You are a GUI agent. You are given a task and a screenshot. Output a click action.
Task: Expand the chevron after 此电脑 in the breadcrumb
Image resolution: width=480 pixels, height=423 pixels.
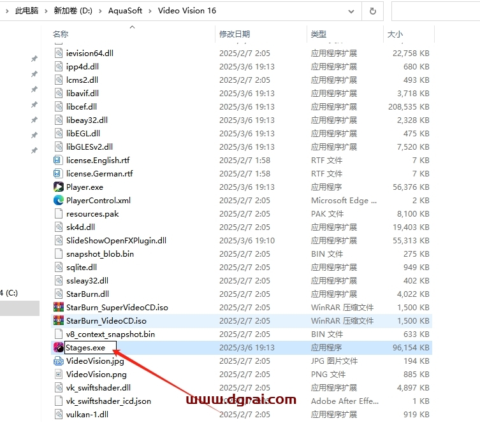pos(46,11)
